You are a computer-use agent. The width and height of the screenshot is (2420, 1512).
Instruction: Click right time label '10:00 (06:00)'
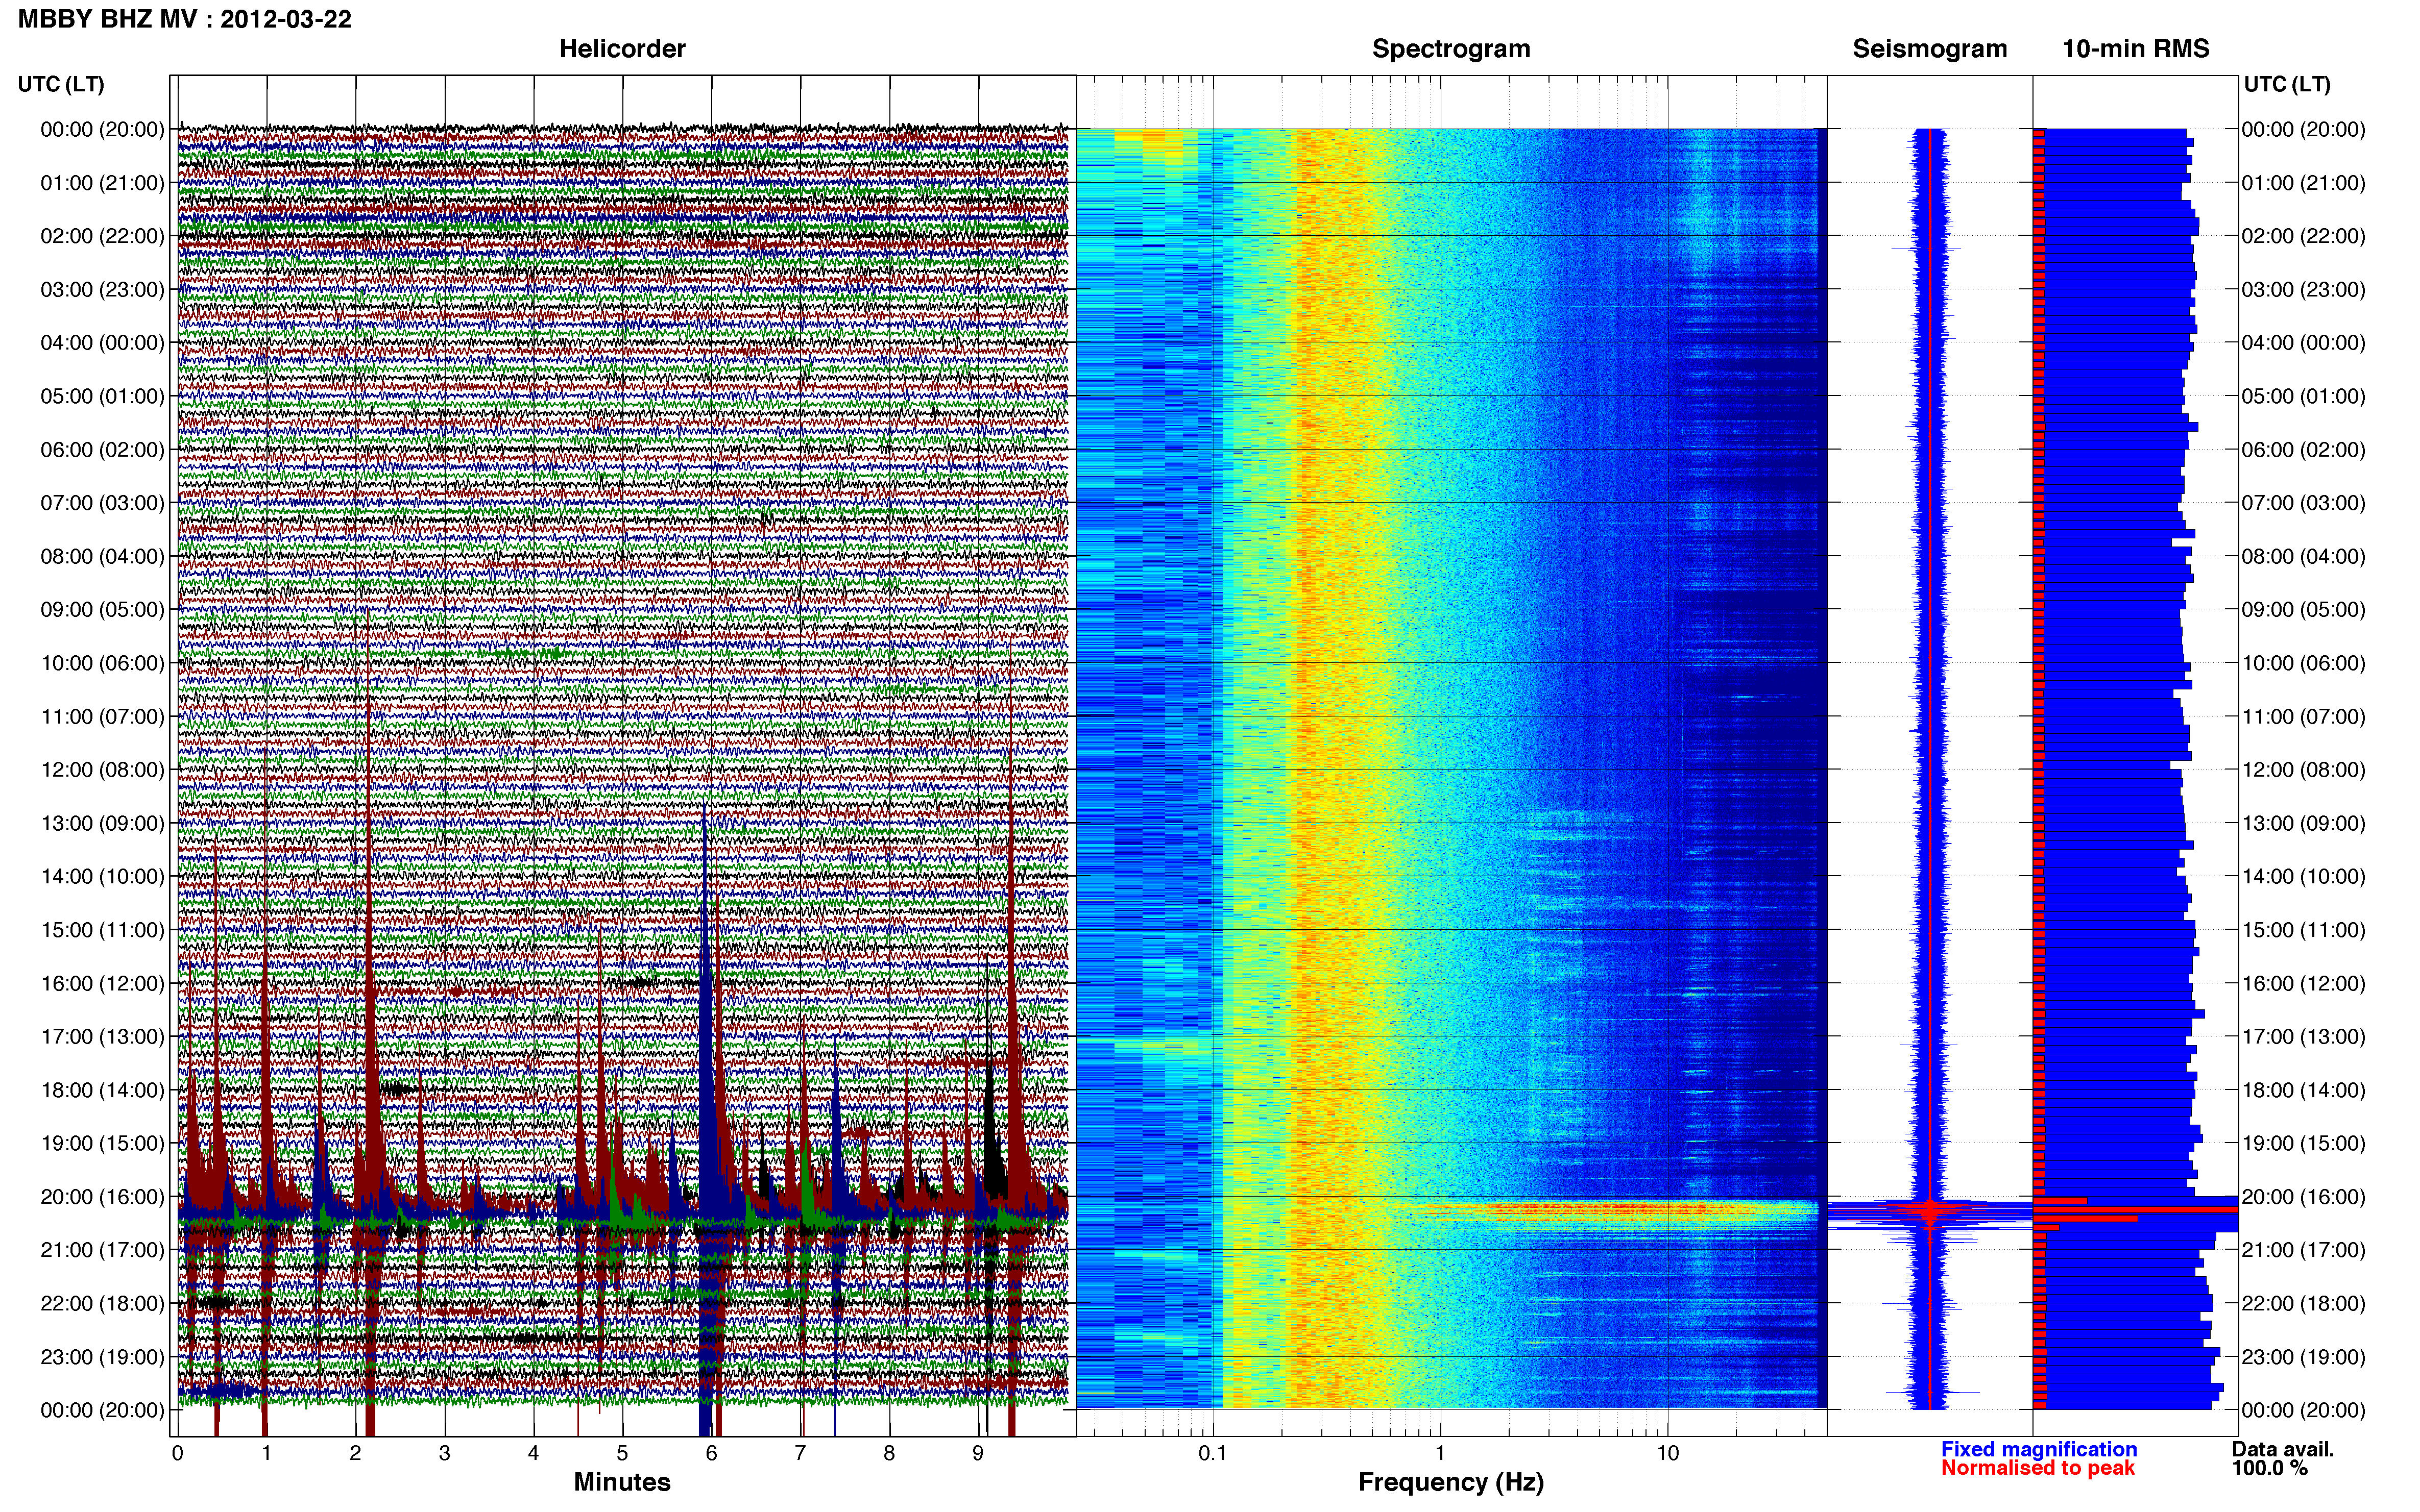pyautogui.click(x=2303, y=663)
